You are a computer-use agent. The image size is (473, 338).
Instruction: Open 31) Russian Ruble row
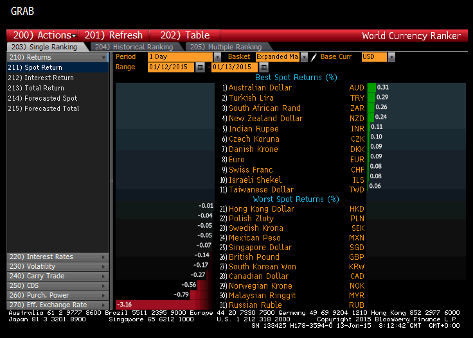(x=292, y=305)
